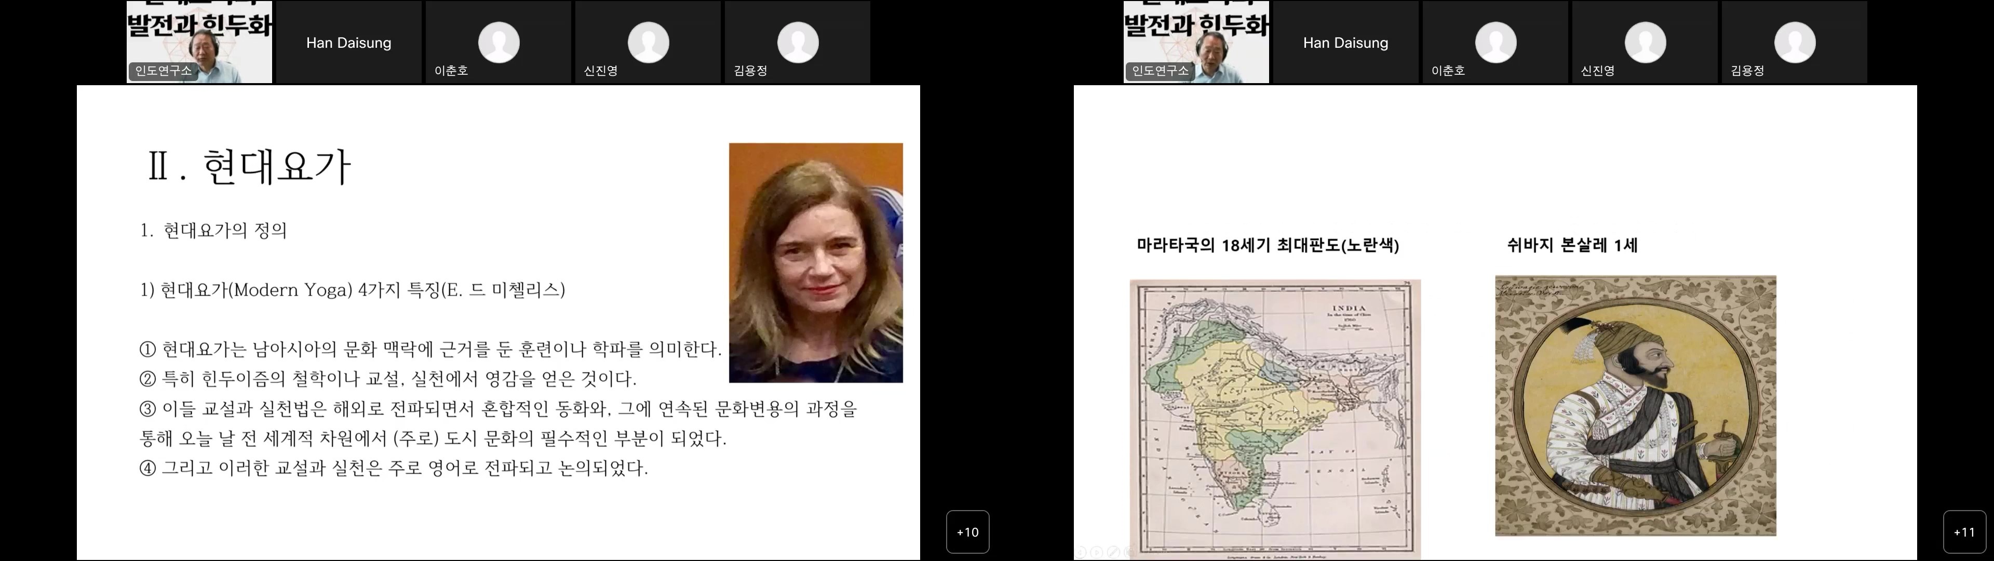Click 인도연구소 name label in left window

click(163, 71)
